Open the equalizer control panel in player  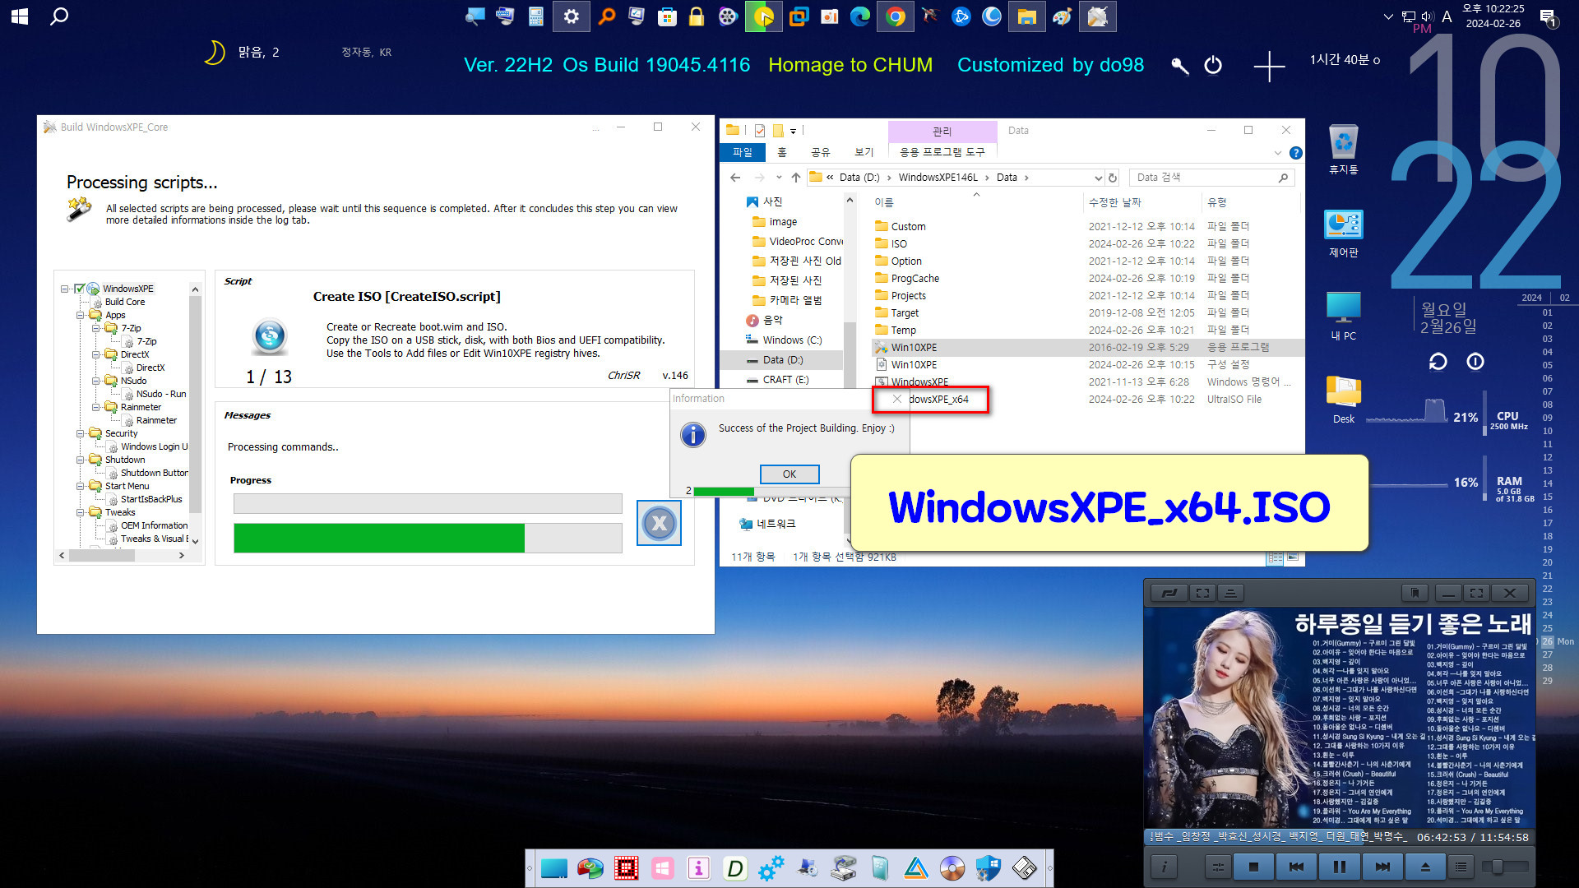click(1218, 867)
